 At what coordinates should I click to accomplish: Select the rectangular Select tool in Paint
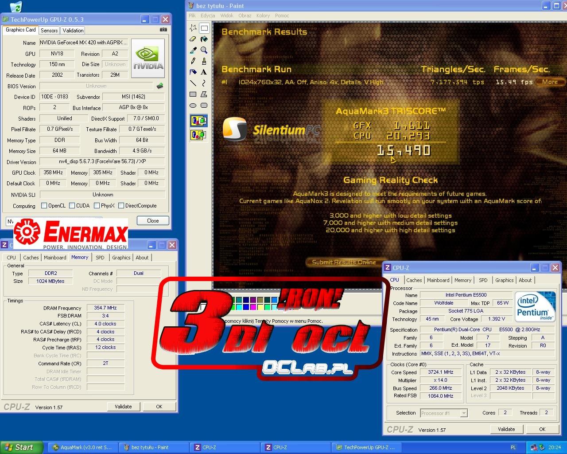point(204,28)
